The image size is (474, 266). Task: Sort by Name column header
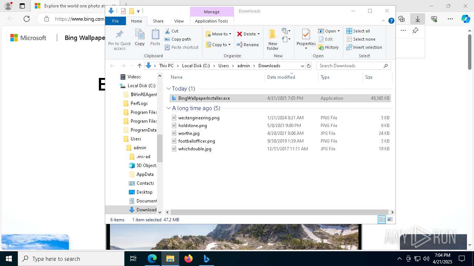(x=217, y=77)
